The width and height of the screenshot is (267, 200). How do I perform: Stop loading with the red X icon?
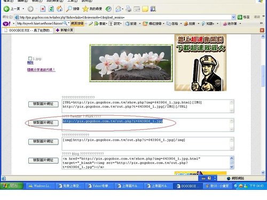(x=43, y=9)
